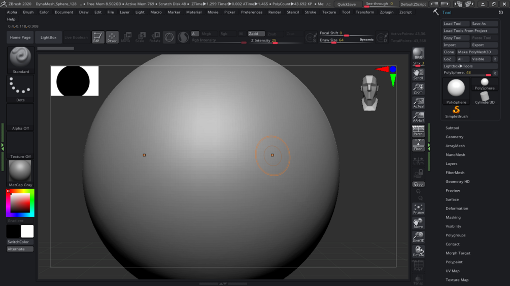Toggle Persp perspective view

point(418,131)
